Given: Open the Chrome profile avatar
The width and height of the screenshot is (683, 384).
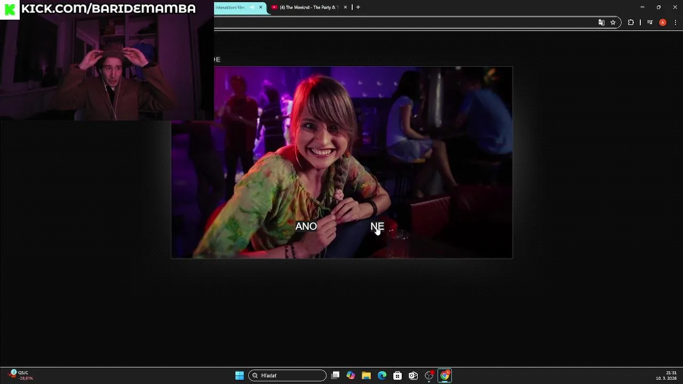Looking at the screenshot, I should click(663, 22).
